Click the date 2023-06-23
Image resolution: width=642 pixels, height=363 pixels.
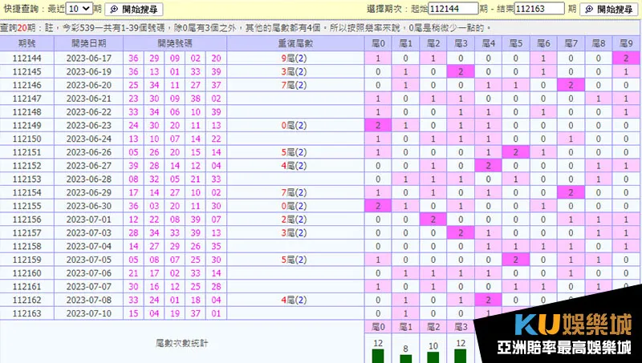pos(88,125)
